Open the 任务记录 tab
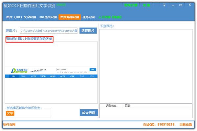 point(89,17)
